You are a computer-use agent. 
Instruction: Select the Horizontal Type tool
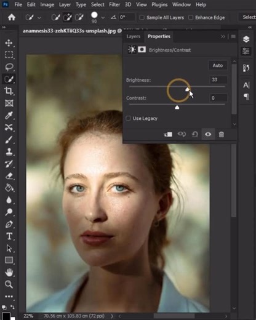pyautogui.click(x=9, y=236)
